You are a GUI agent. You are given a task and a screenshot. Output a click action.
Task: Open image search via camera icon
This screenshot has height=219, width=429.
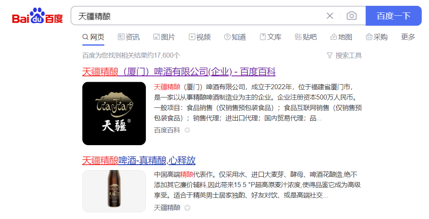tap(352, 16)
